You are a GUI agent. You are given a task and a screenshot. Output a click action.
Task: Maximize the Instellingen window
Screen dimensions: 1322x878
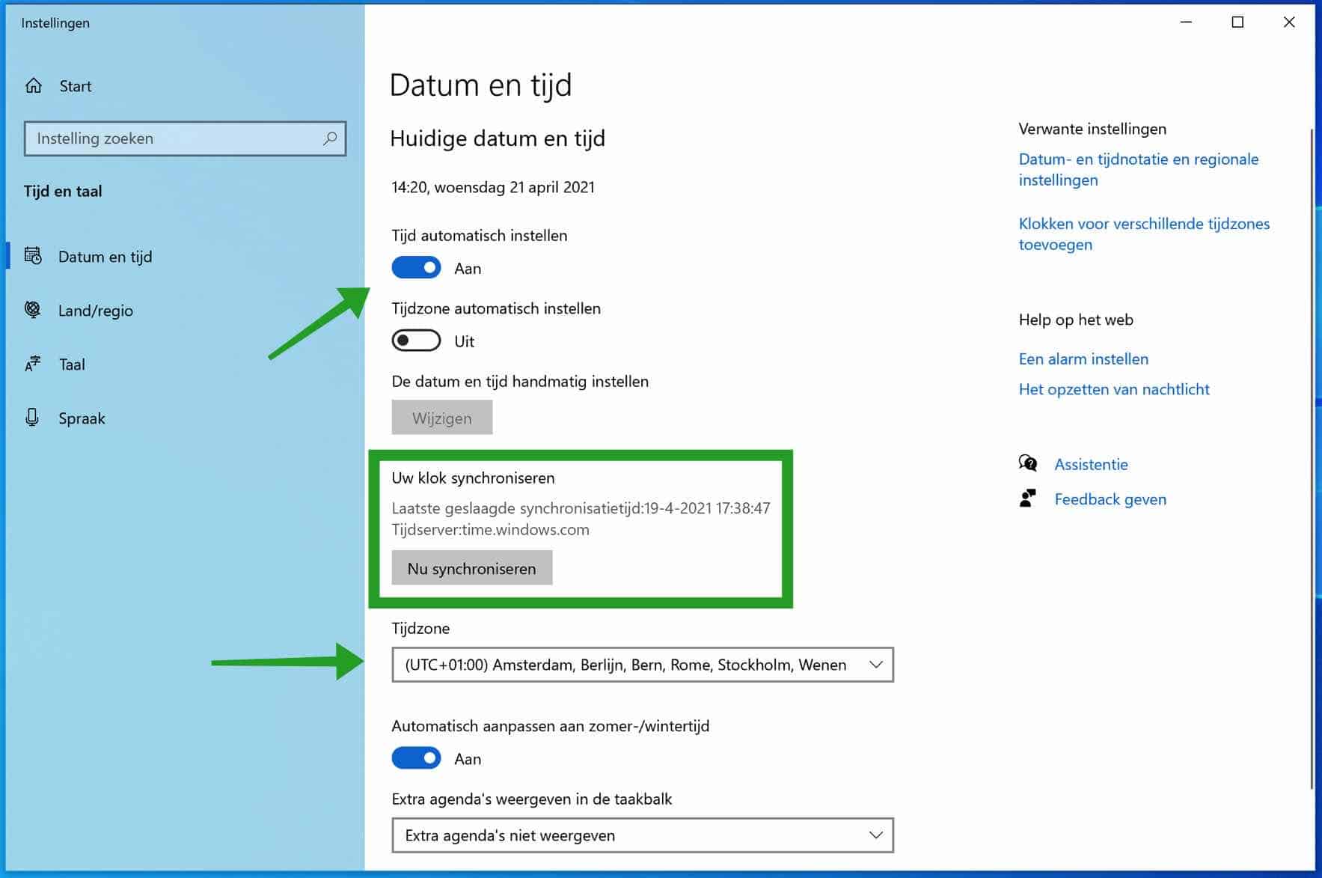pos(1237,22)
